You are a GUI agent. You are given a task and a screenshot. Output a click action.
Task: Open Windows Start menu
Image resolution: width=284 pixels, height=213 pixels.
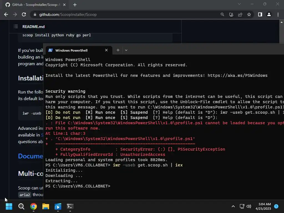(x=9, y=206)
